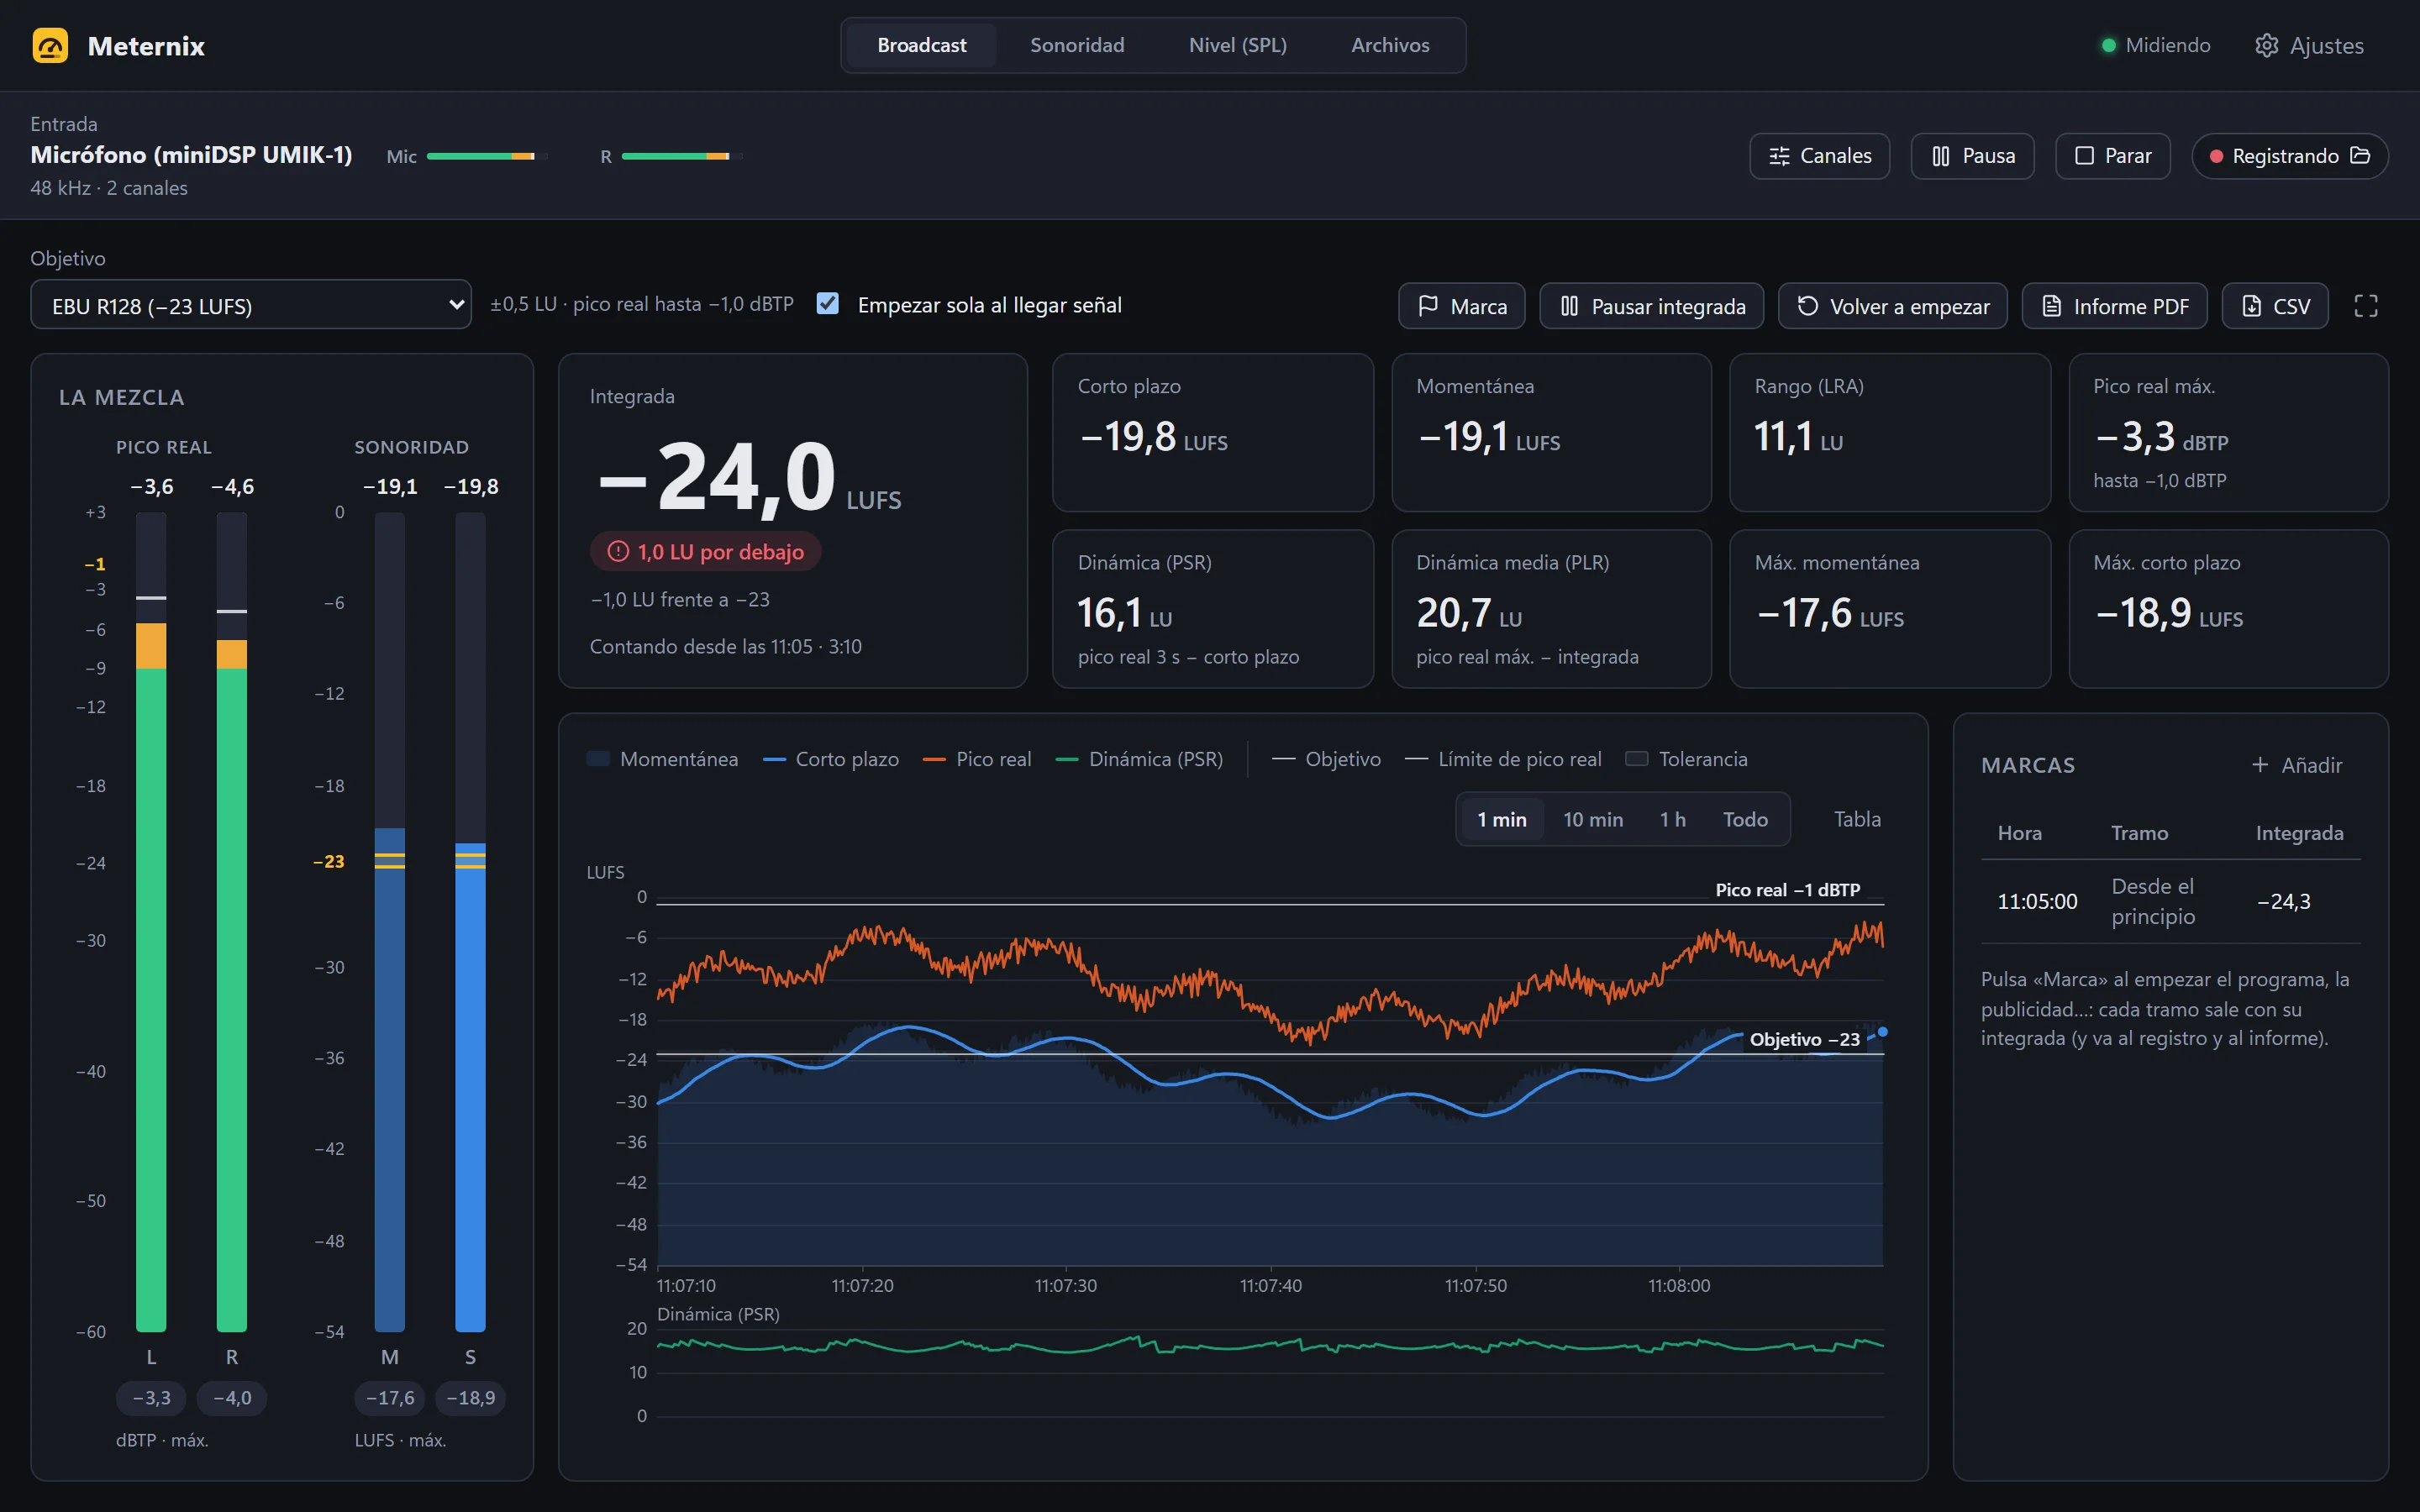Select the Todo time range

point(1744,819)
